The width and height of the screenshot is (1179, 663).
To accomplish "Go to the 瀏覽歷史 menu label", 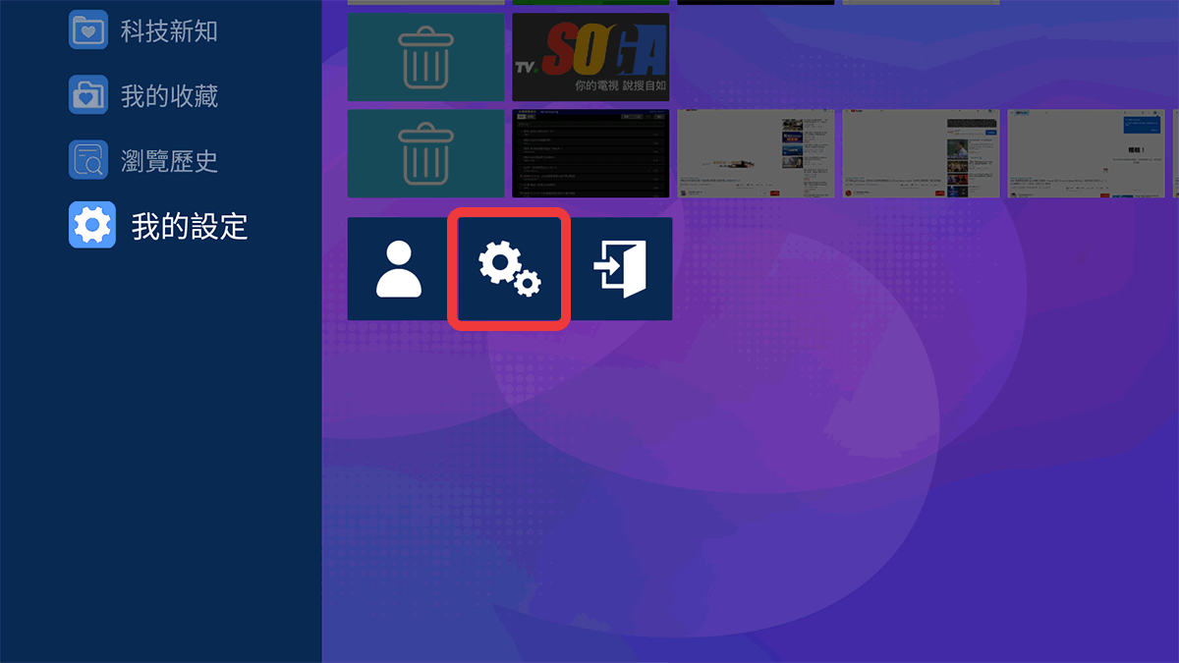I will click(x=169, y=161).
